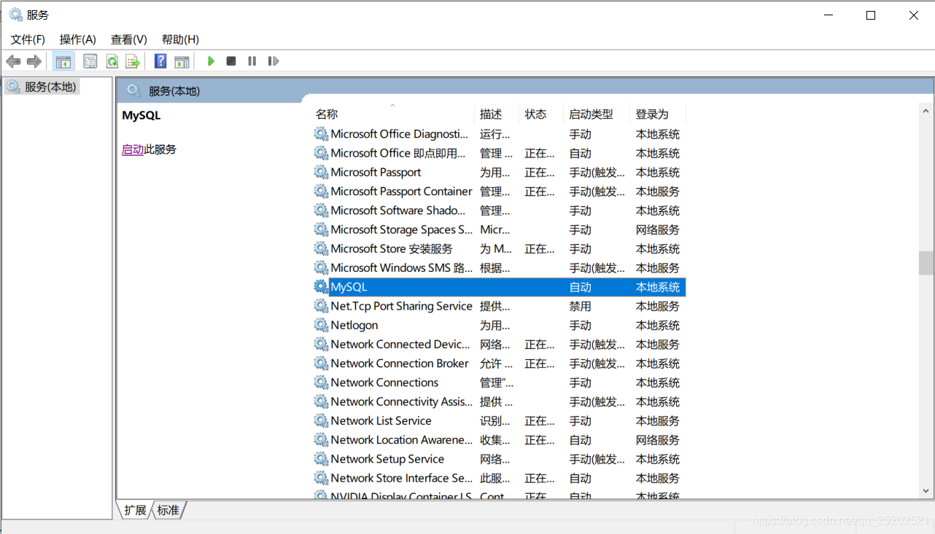
Task: Select Network Store Interface Service row
Action: [500, 478]
